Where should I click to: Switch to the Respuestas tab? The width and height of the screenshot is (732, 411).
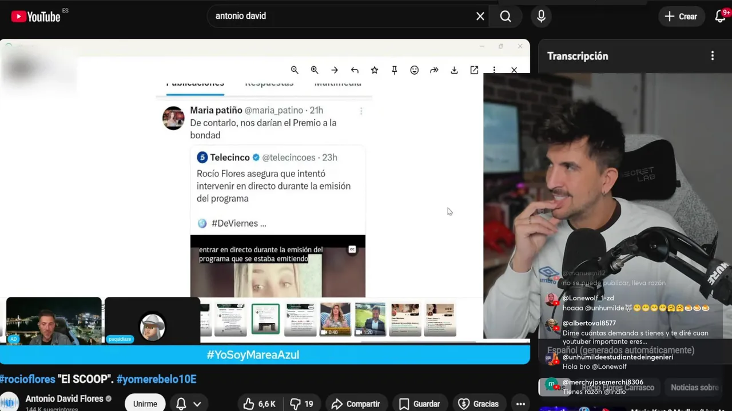click(x=269, y=84)
